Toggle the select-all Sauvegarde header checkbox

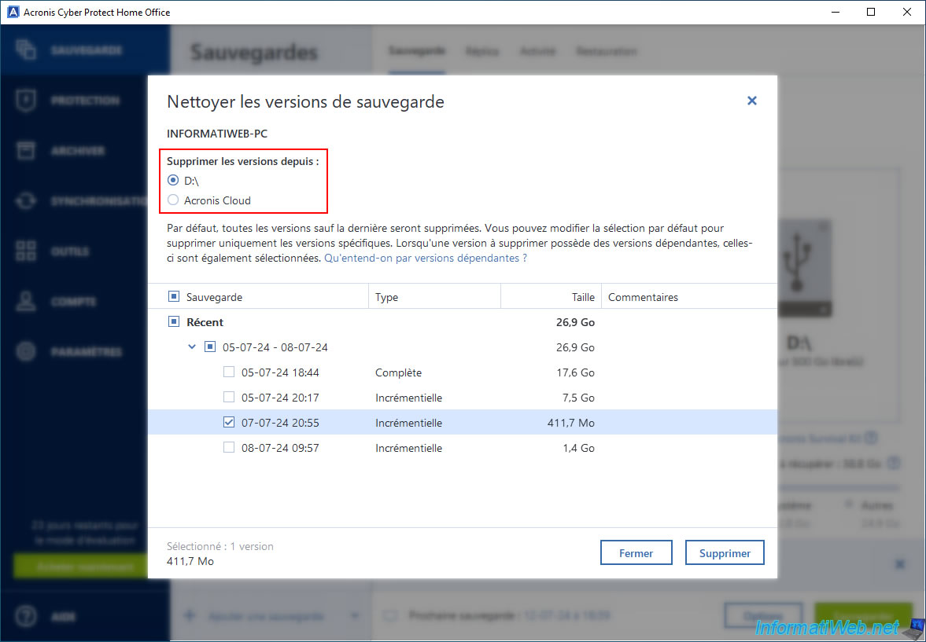[174, 297]
